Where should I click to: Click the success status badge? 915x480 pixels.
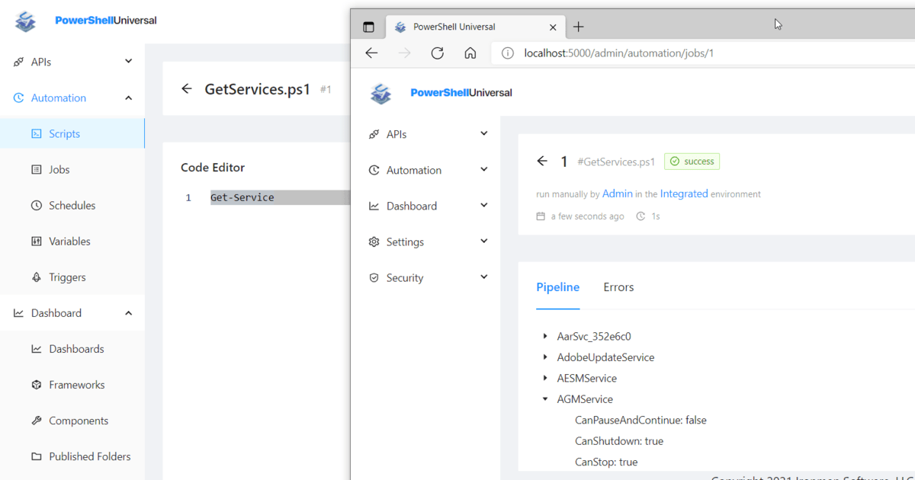click(692, 161)
